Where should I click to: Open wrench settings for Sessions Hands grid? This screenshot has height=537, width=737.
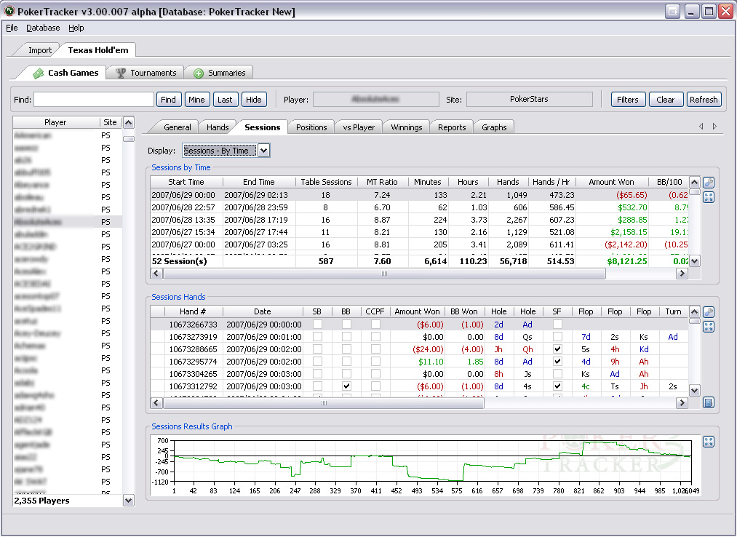tap(709, 311)
